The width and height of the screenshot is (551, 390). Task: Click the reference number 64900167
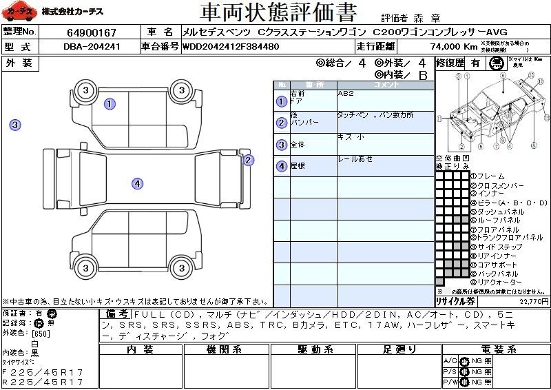pyautogui.click(x=92, y=32)
